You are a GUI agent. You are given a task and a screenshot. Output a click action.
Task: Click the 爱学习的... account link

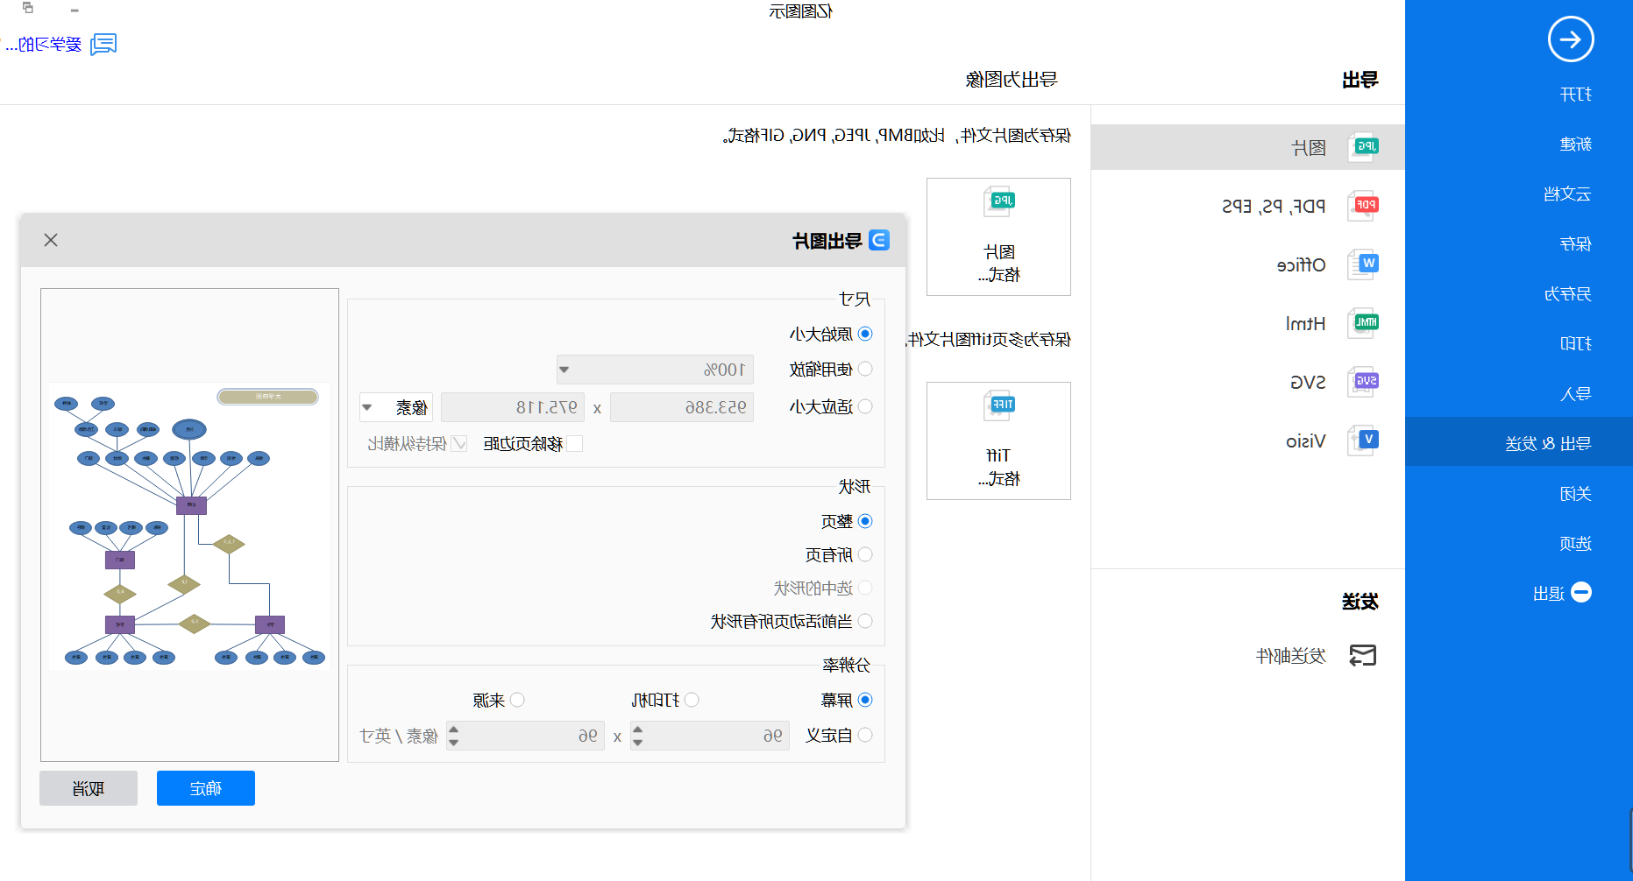[x=43, y=44]
